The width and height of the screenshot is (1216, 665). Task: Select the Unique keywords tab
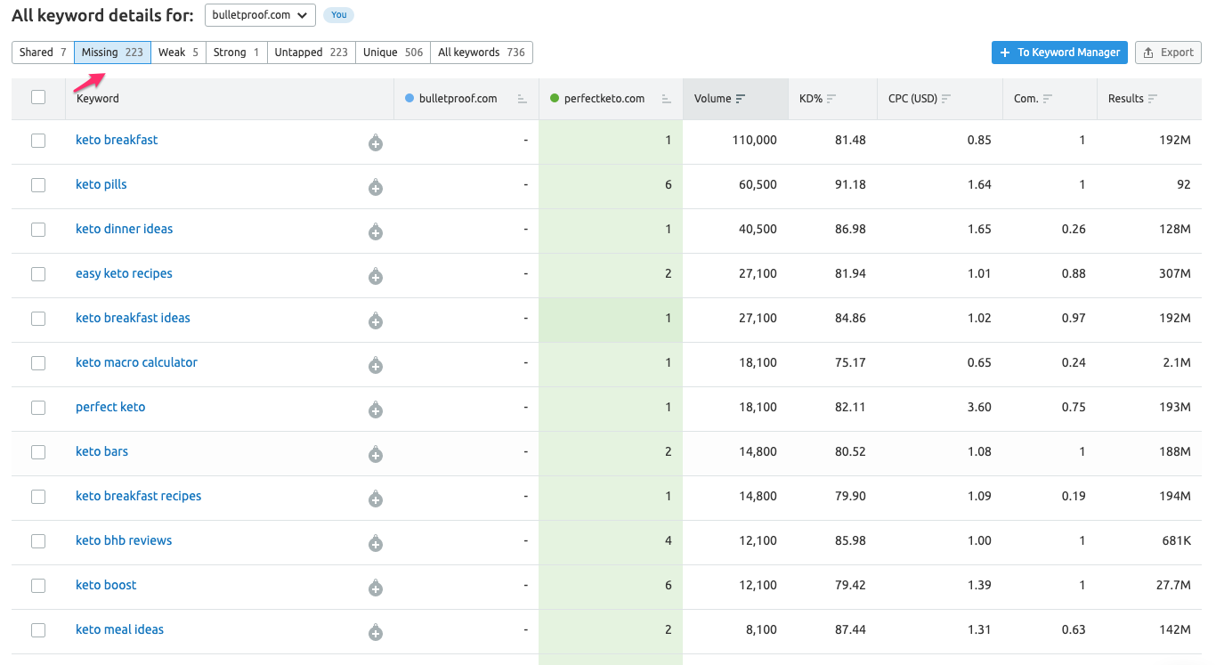click(x=393, y=53)
